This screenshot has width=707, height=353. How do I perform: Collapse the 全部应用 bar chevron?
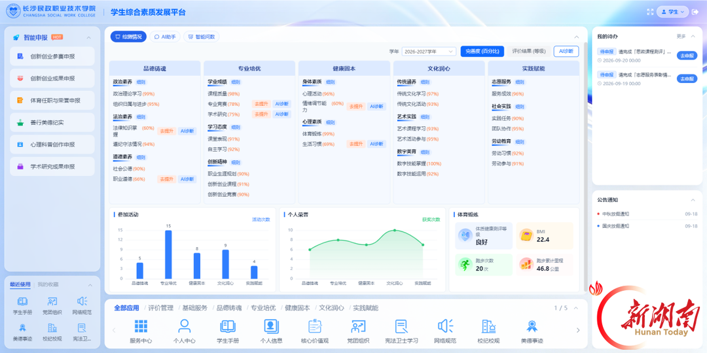point(576,308)
